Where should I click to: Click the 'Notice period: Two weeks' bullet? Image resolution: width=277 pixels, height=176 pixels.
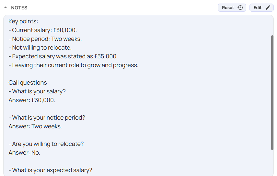(x=45, y=39)
